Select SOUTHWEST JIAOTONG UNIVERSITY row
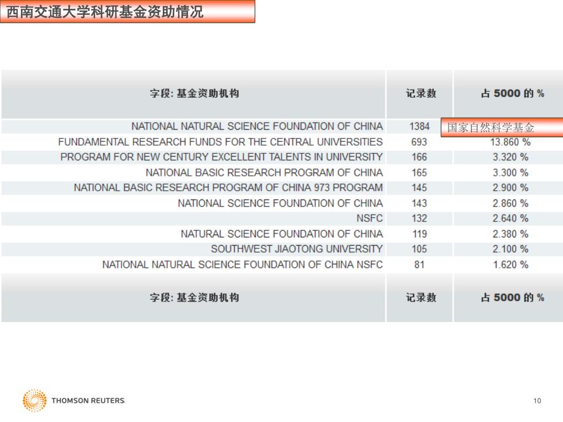This screenshot has width=563, height=422. (297, 249)
